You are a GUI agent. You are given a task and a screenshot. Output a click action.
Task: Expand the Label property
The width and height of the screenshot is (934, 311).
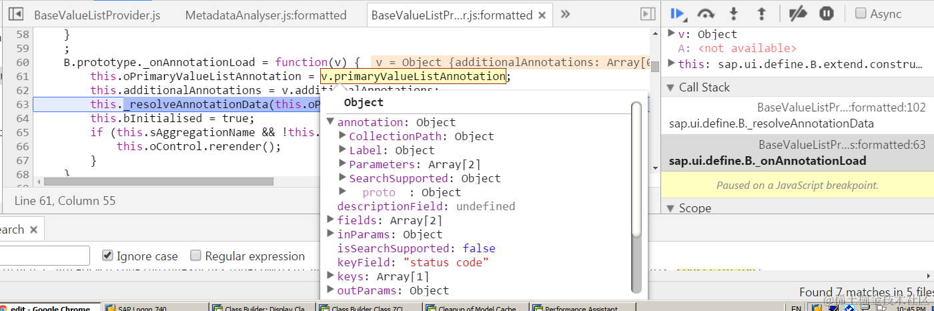point(342,150)
